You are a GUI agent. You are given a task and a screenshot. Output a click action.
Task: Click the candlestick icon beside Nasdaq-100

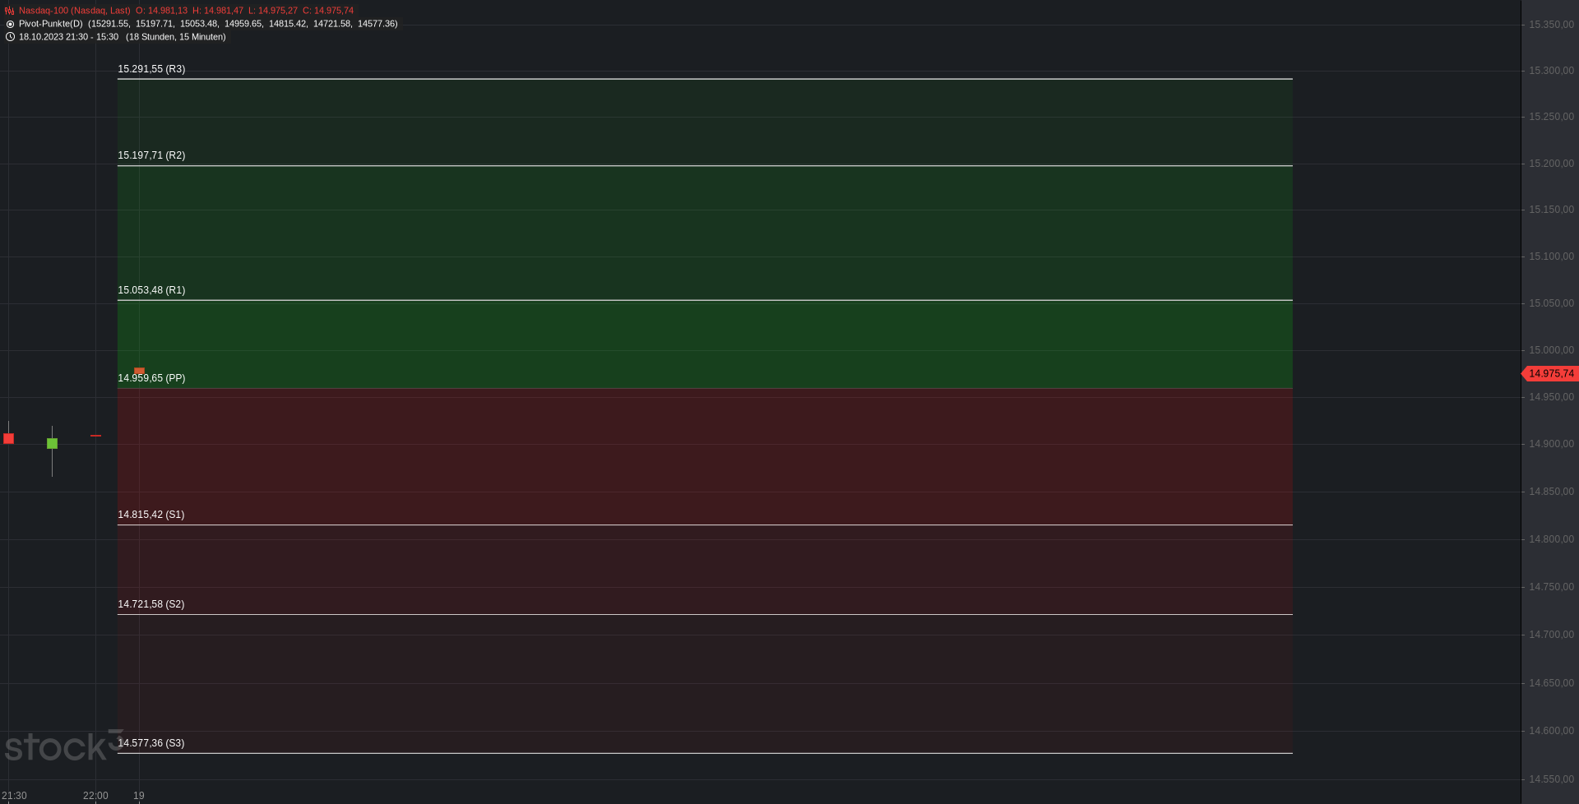[x=10, y=11]
